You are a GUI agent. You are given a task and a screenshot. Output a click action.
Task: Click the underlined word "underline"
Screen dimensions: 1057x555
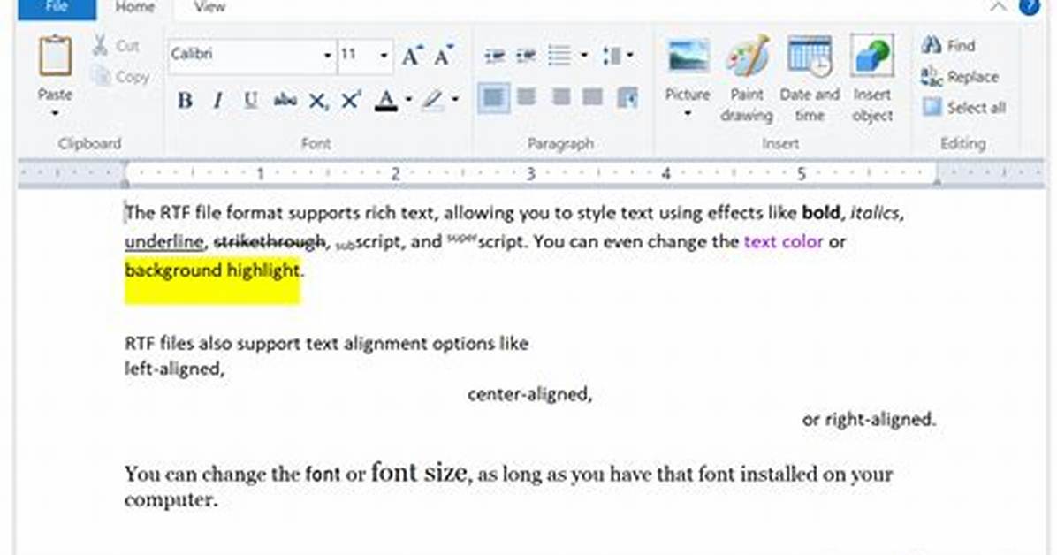point(163,242)
